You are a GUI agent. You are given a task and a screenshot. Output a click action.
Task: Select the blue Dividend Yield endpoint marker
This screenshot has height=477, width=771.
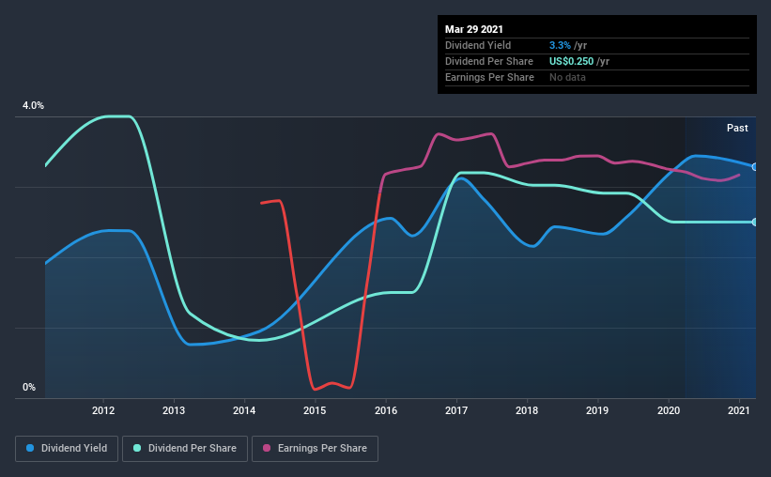[755, 167]
